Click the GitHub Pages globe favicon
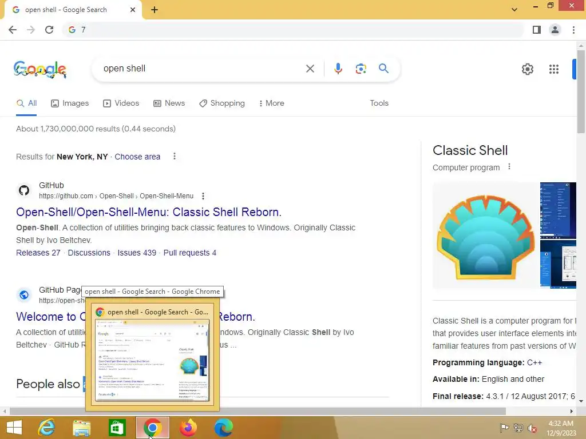Image resolution: width=586 pixels, height=439 pixels. (x=24, y=295)
